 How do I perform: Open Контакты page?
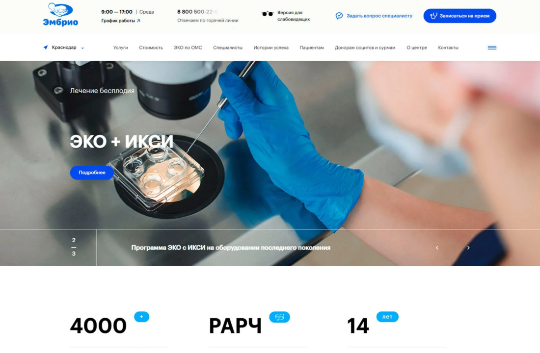click(x=448, y=48)
